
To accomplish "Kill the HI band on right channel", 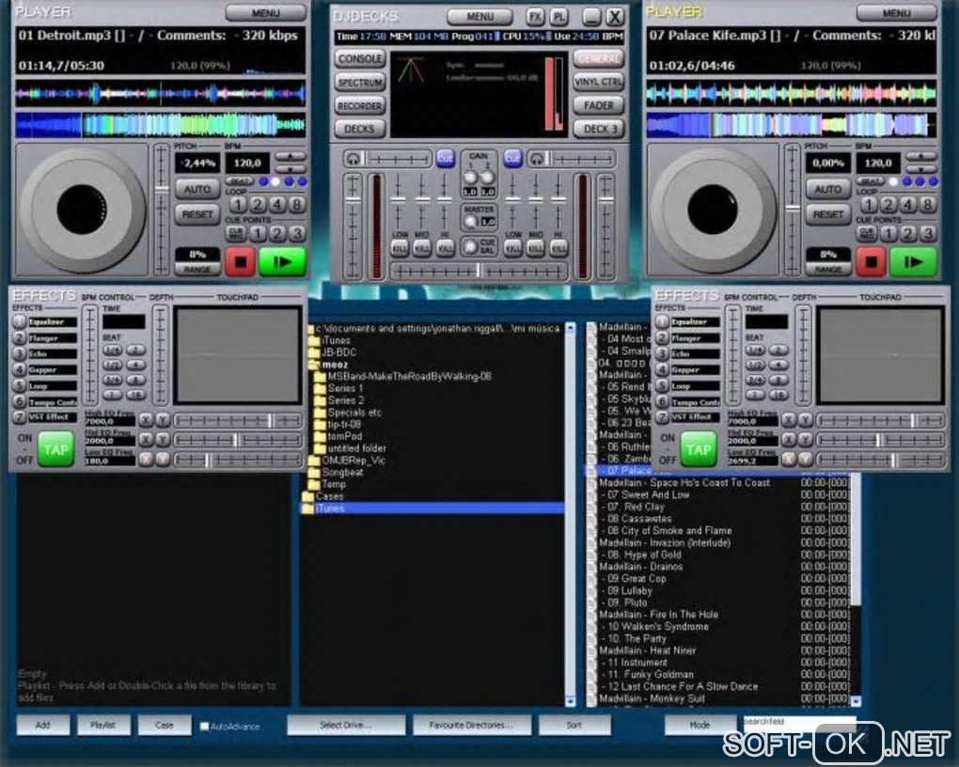I will 558,248.
